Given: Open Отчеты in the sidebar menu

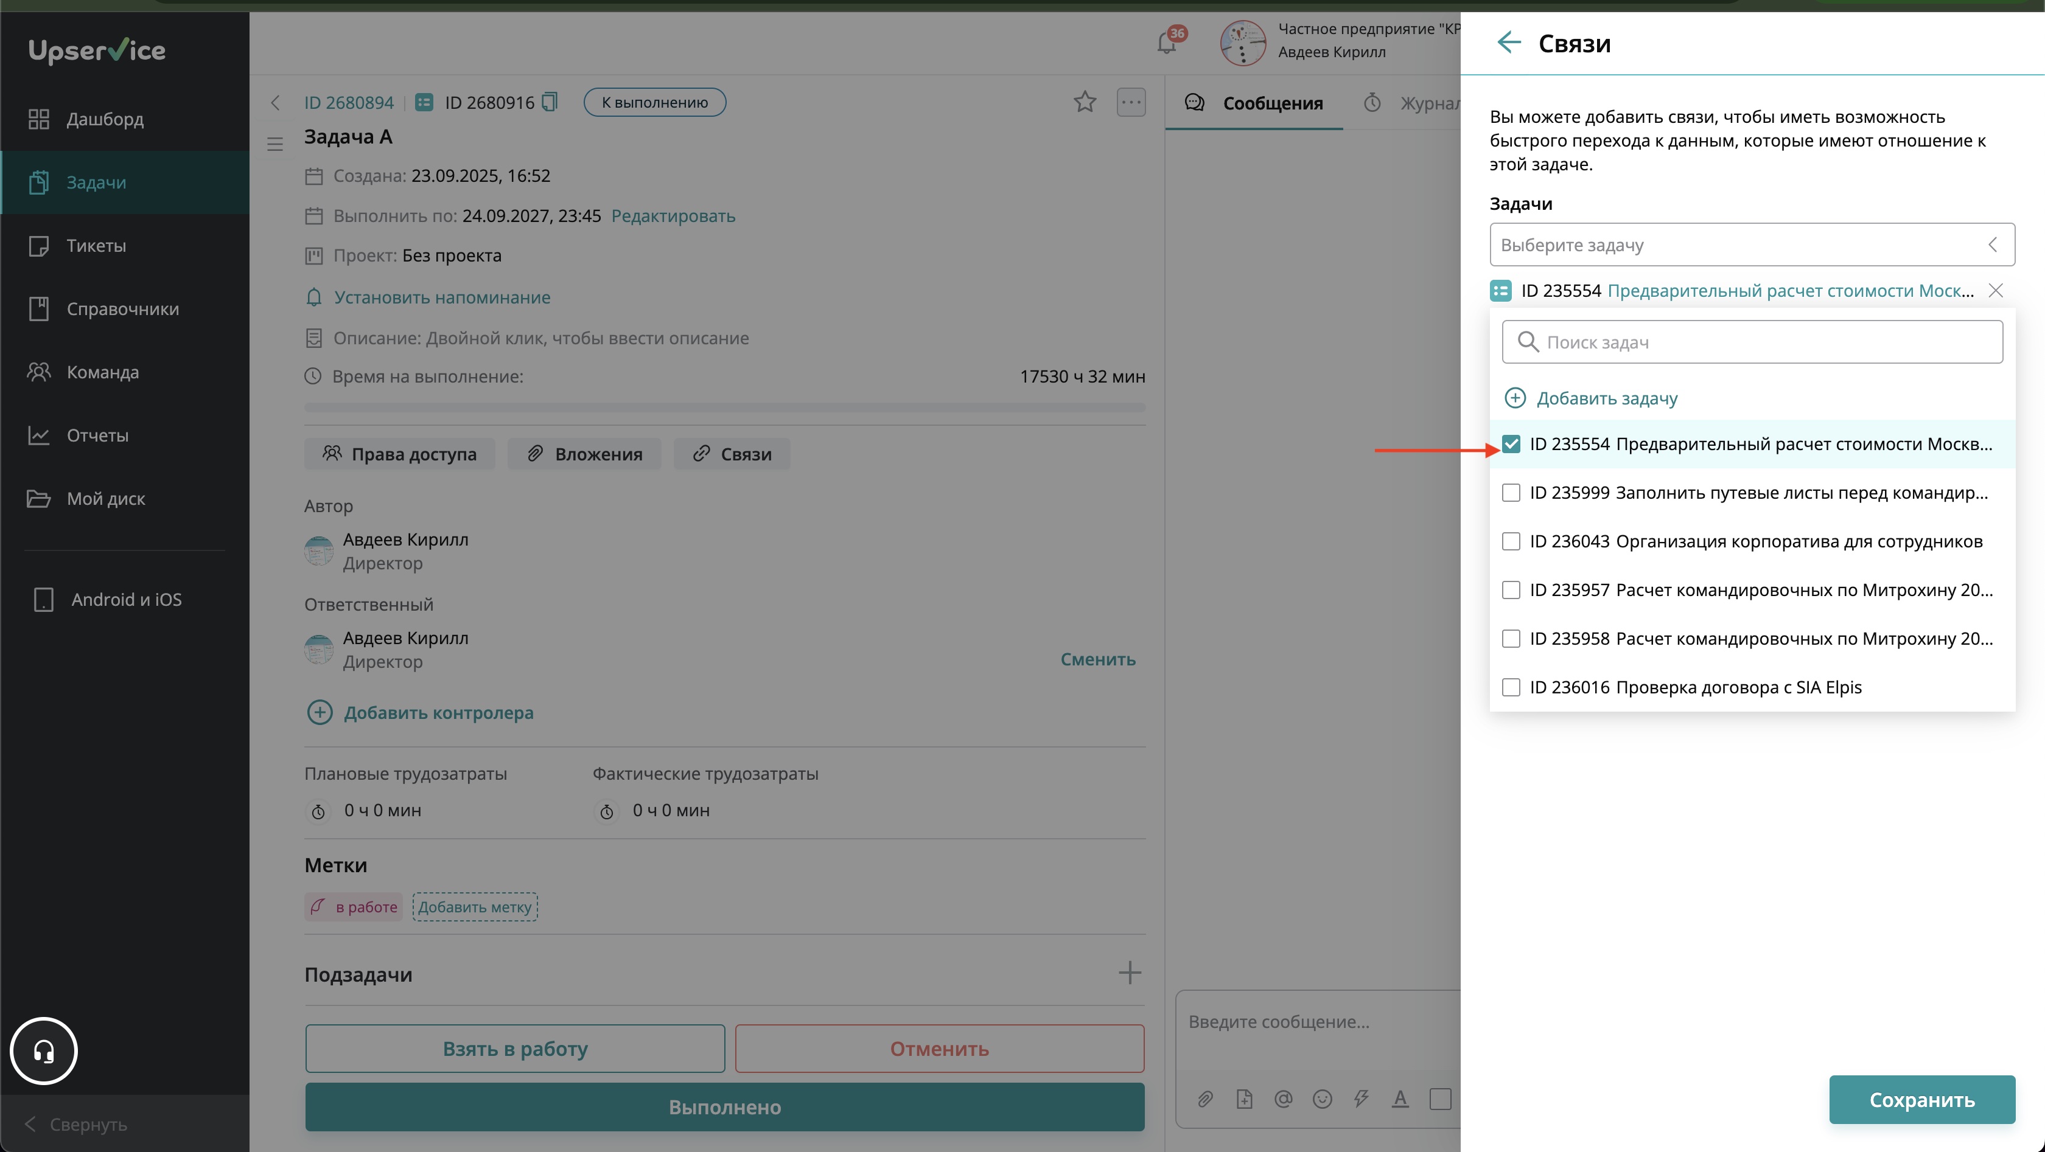Looking at the screenshot, I should pyautogui.click(x=97, y=435).
